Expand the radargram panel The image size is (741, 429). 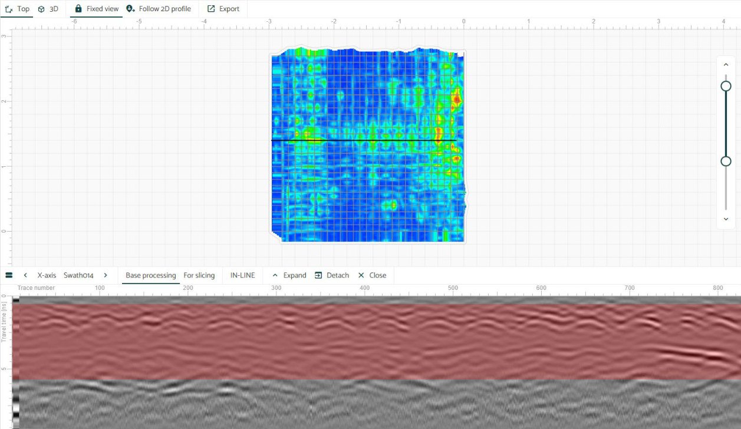tap(289, 275)
